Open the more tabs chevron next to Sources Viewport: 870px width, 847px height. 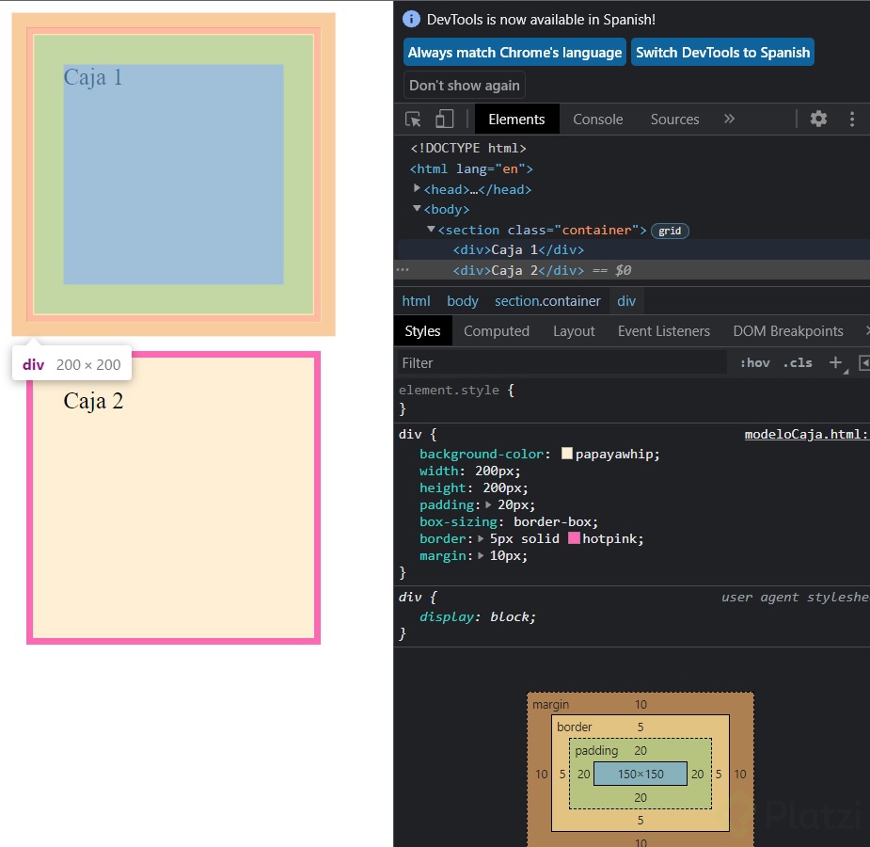(x=728, y=120)
